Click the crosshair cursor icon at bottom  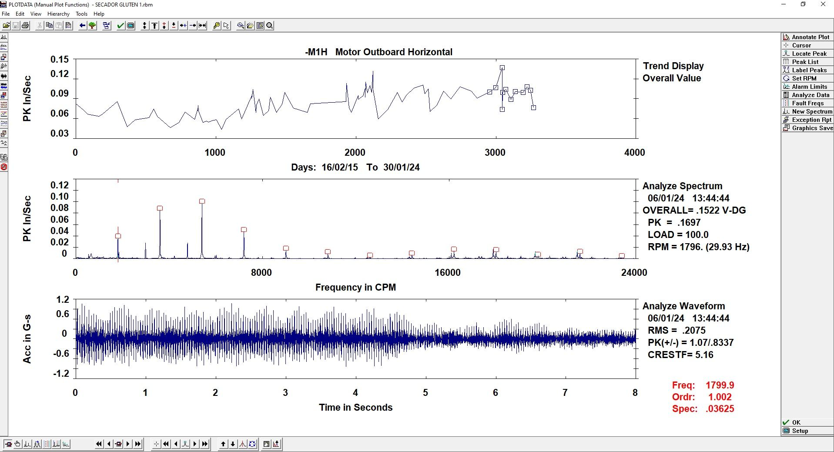click(157, 444)
